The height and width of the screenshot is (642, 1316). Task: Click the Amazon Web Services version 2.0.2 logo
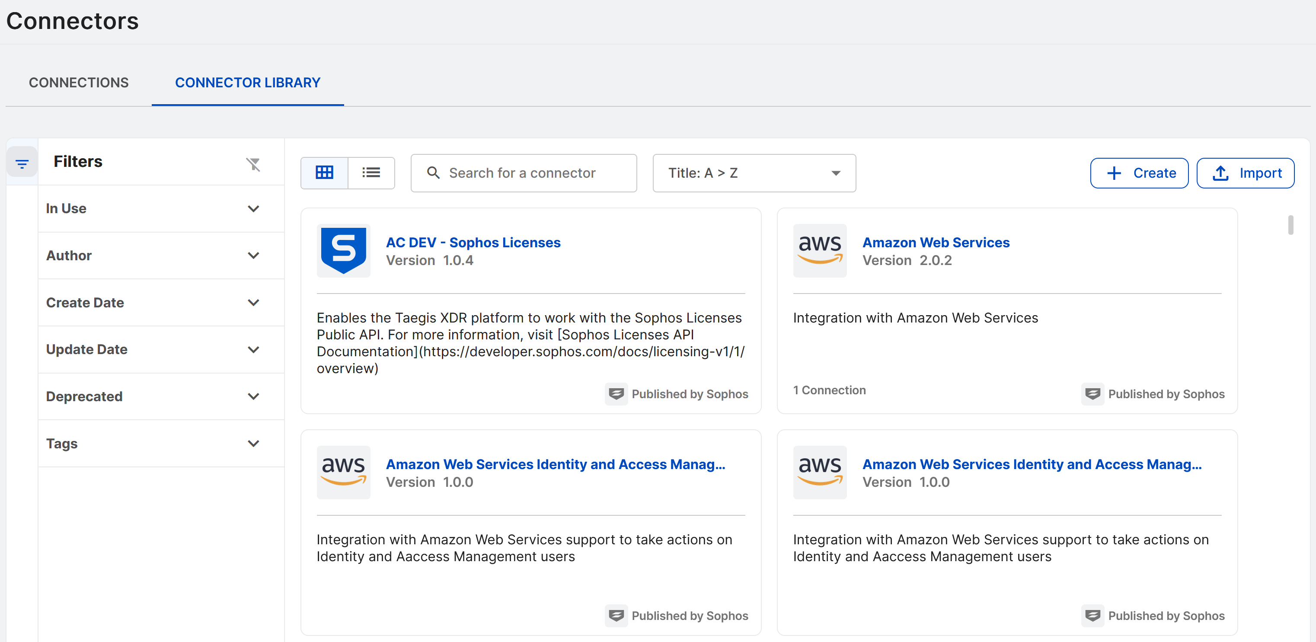point(819,250)
